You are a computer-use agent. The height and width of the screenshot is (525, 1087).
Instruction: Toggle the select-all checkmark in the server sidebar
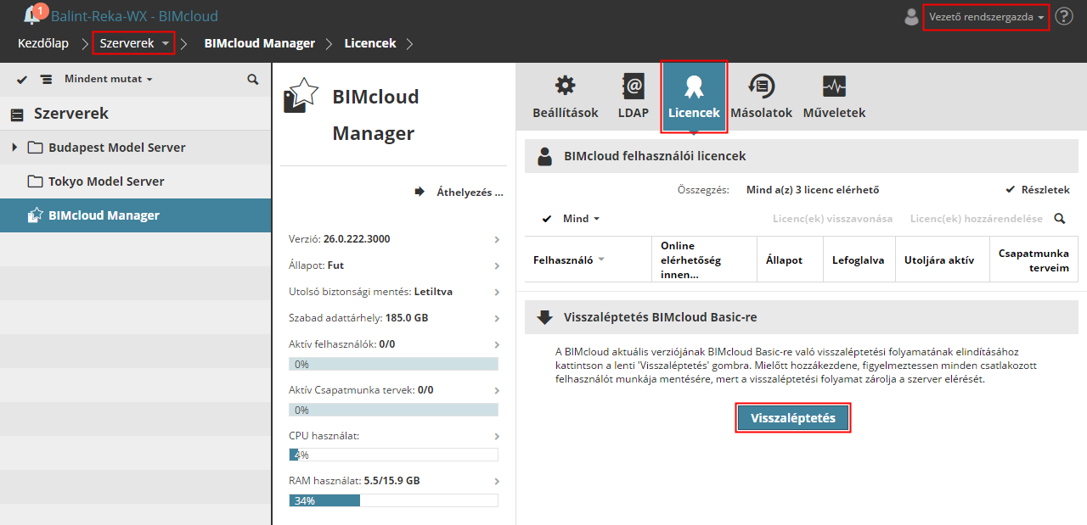pos(23,79)
